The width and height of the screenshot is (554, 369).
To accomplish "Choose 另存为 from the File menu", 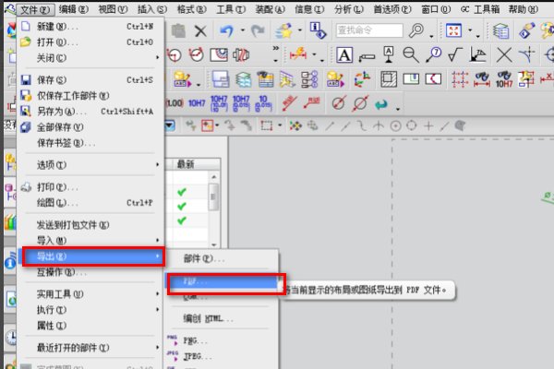I will click(89, 112).
